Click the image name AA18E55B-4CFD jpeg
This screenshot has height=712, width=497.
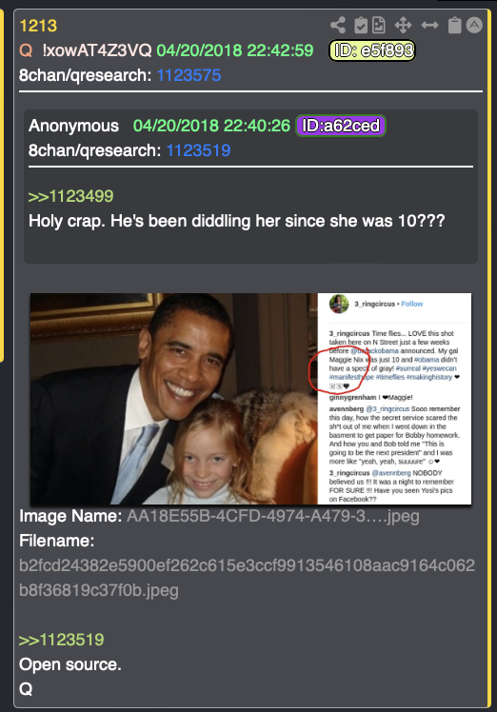[273, 516]
